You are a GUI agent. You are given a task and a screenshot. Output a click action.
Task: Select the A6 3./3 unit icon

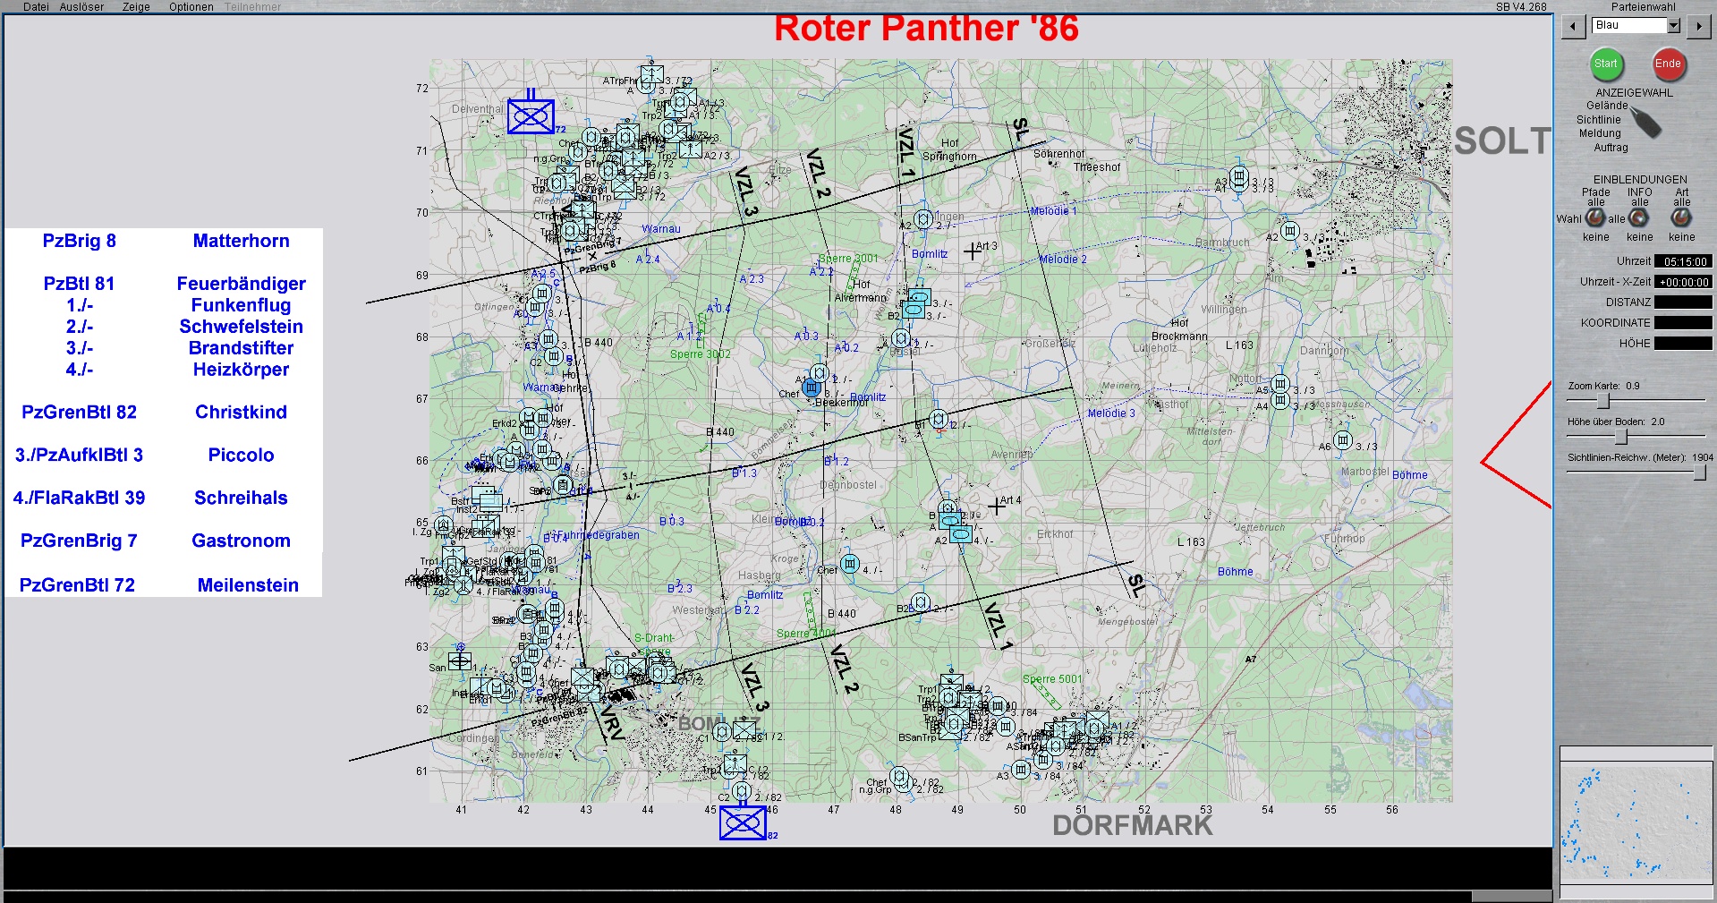click(1342, 439)
